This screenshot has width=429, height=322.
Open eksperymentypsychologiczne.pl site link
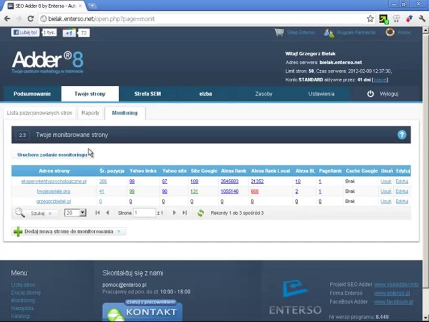(54, 182)
